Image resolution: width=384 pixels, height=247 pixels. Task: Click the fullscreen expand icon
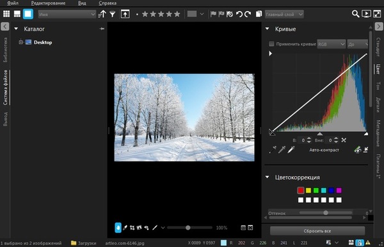[377, 14]
